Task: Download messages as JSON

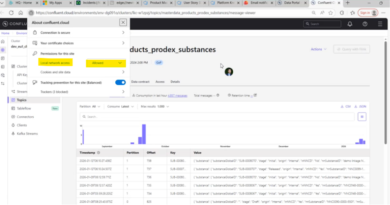Action: [360, 106]
